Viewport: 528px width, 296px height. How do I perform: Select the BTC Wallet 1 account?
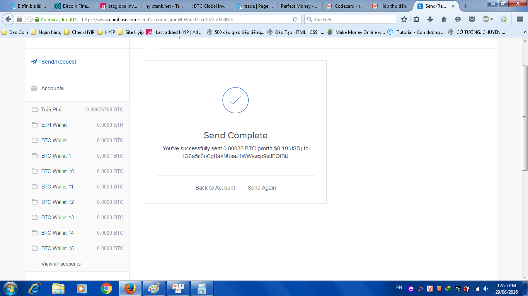[77, 156]
